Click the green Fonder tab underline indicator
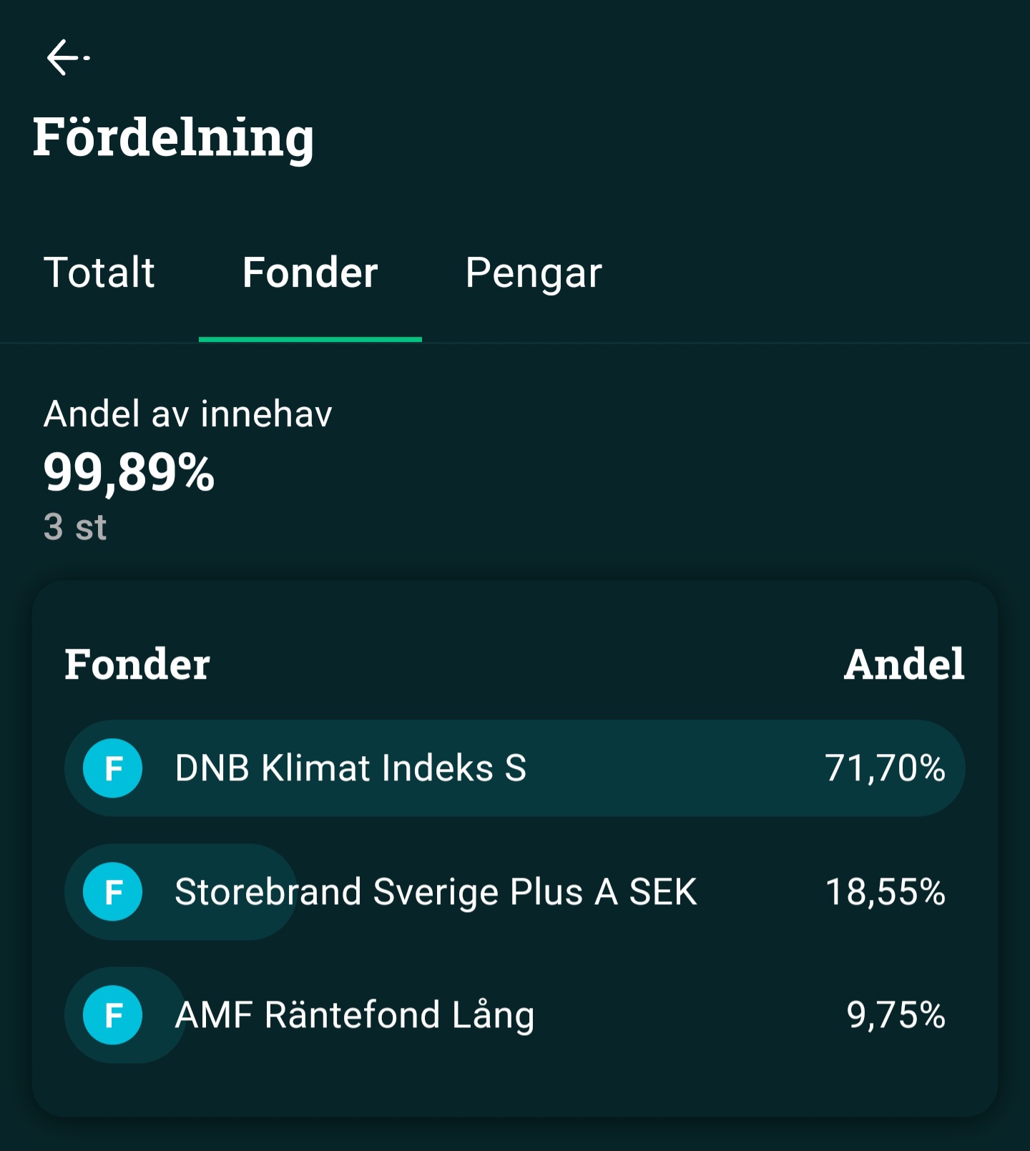Screen dimensions: 1030x1151 pos(310,339)
